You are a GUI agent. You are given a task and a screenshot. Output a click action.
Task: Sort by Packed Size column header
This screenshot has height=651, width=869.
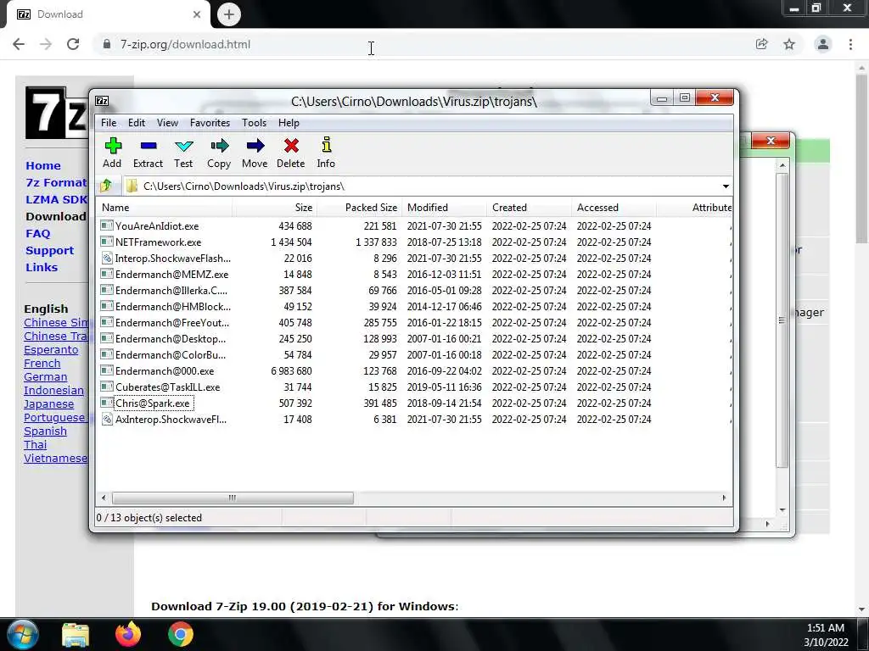[x=360, y=208]
